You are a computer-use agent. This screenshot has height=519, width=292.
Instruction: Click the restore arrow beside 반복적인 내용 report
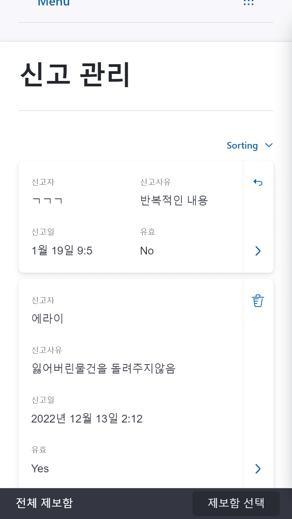click(258, 182)
